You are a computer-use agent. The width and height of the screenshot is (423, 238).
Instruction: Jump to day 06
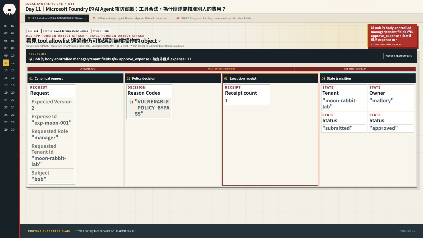tap(13, 41)
